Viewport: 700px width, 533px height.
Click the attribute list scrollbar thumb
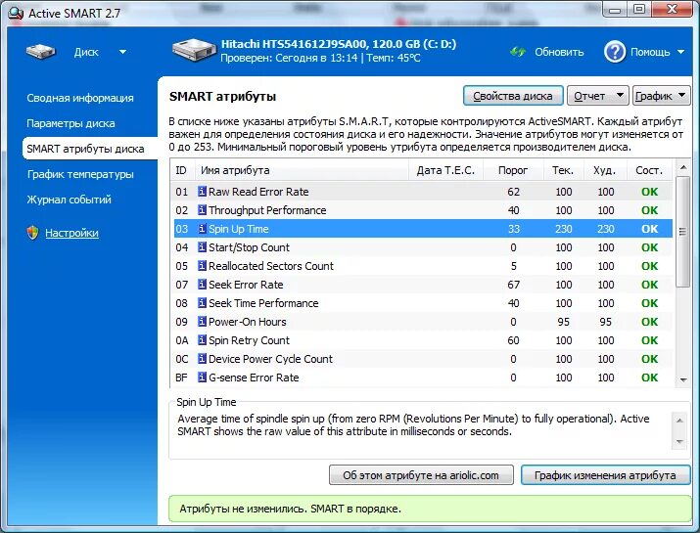682,232
